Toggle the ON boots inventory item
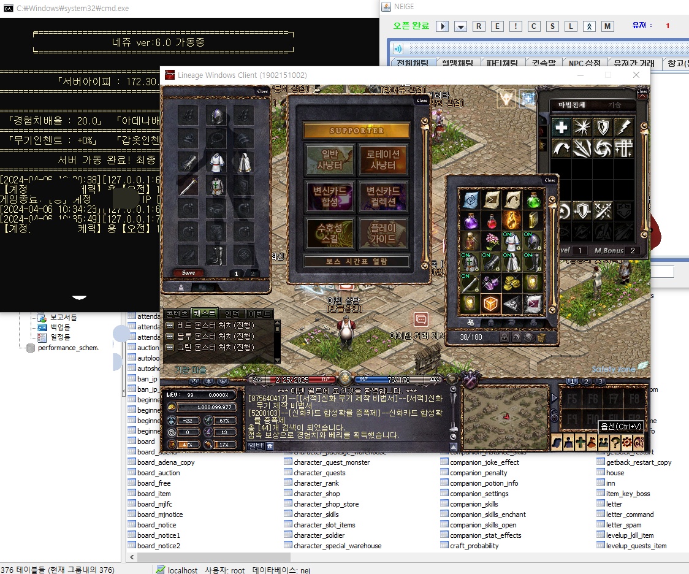The width and height of the screenshot is (689, 574). (533, 261)
